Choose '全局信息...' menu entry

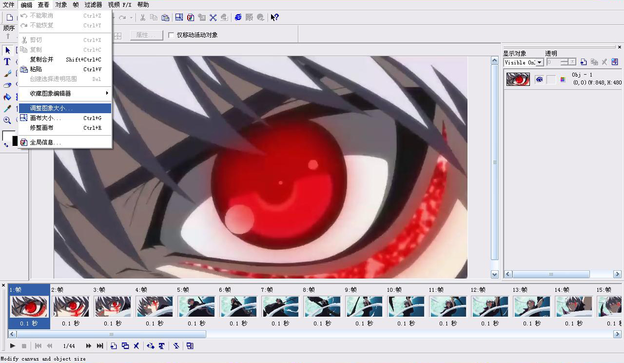[65, 142]
